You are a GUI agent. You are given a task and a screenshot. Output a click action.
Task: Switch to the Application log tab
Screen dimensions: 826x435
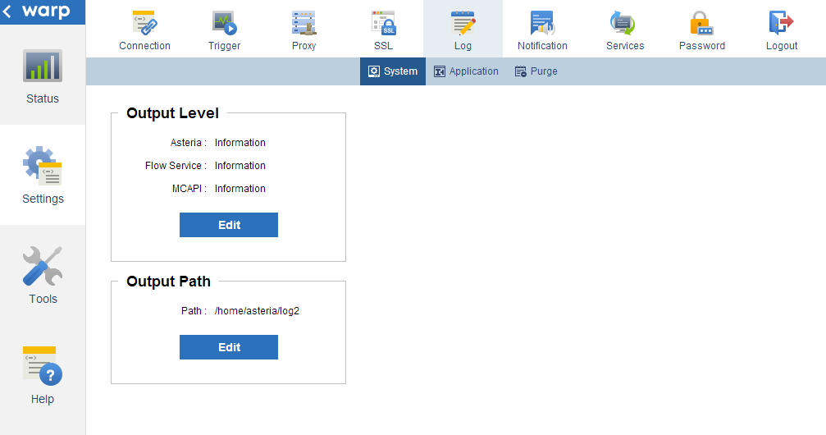466,71
